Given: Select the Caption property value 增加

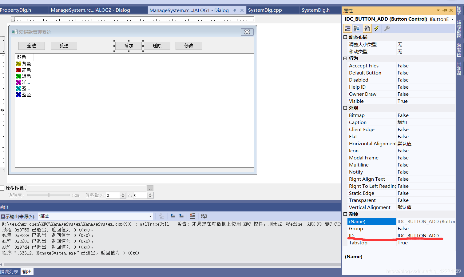Looking at the screenshot, I should coord(402,122).
